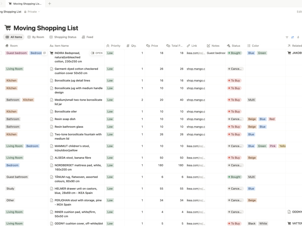Click the lock icon next to Private

coord(25,12)
